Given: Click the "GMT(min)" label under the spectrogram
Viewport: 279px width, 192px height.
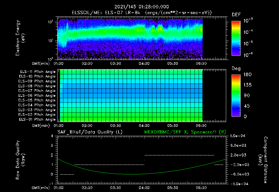Looking at the screenshot, I should tap(41, 63).
